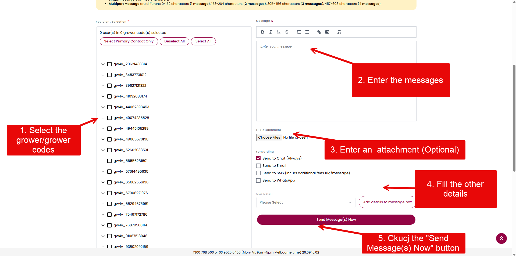Enable Send to Email checkbox
The width and height of the screenshot is (516, 257).
click(x=258, y=166)
